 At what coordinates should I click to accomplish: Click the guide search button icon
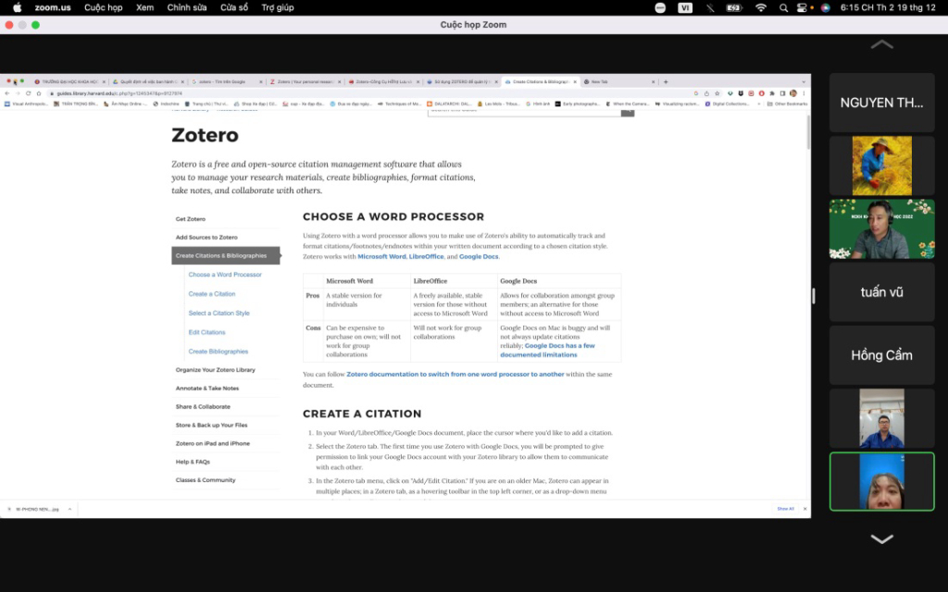coord(628,112)
